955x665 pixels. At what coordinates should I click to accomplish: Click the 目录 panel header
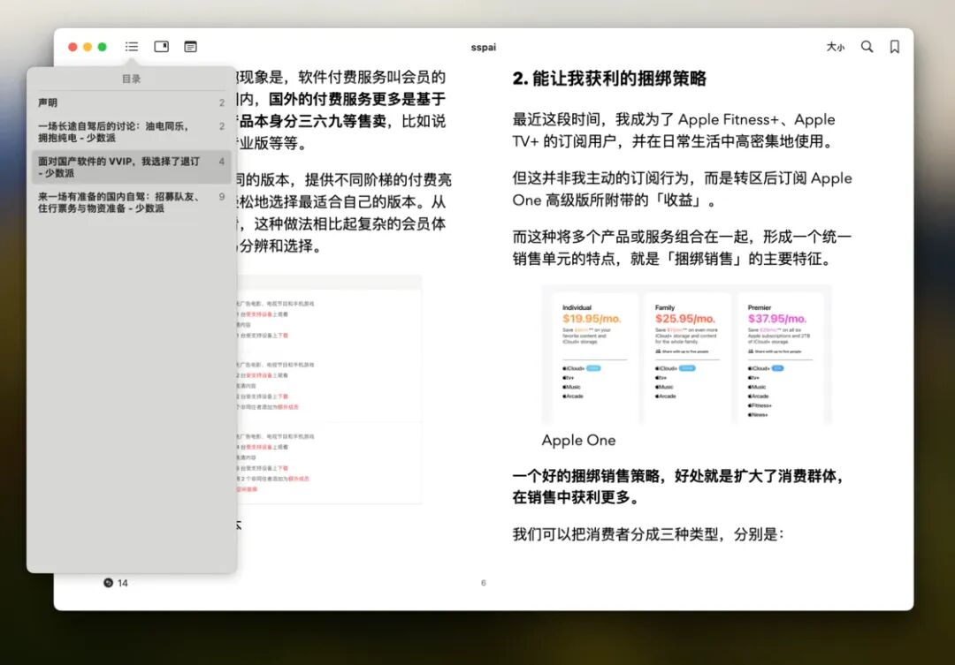132,79
